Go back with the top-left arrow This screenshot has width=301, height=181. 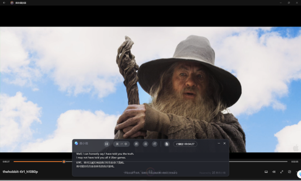coord(4,3)
